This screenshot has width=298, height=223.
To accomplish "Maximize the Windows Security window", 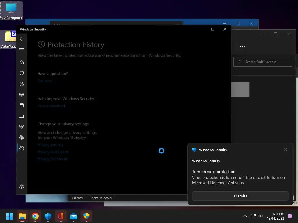I will (212, 29).
